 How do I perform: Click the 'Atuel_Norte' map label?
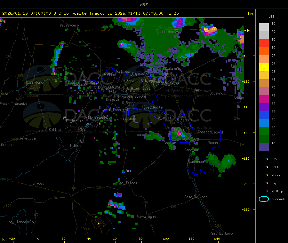coord(152,107)
